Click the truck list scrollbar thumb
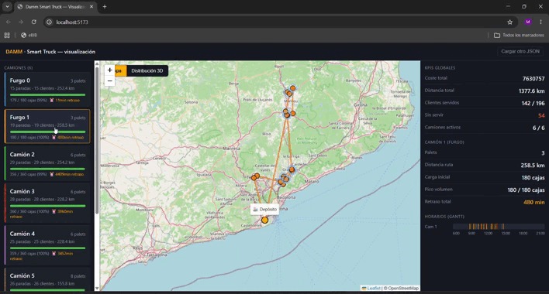Screen dimensions: 549x294 click(x=97, y=140)
